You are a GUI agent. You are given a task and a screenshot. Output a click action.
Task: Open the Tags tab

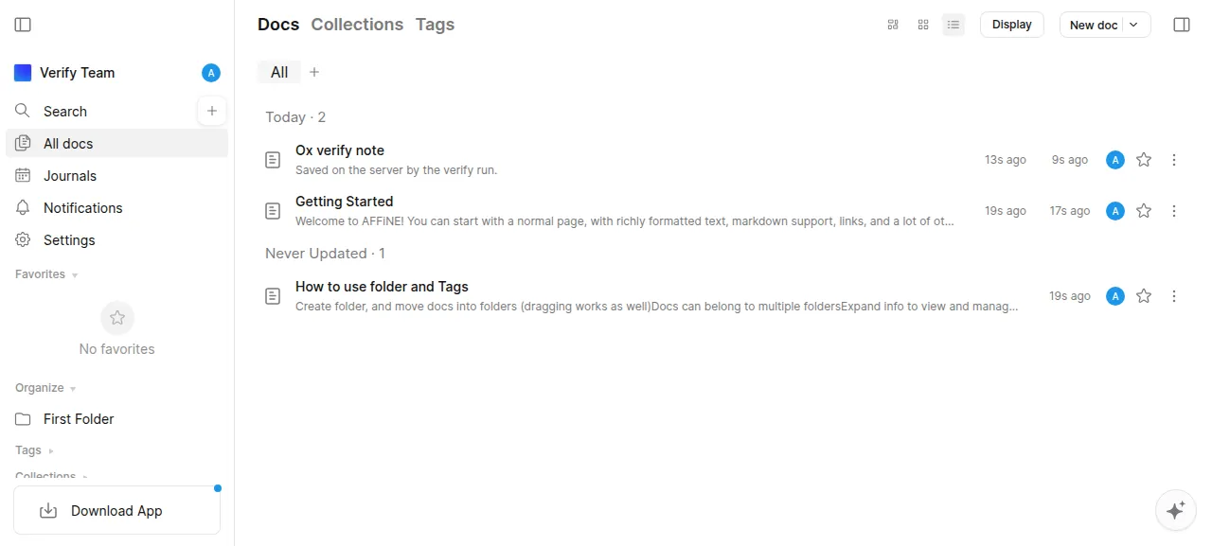point(436,25)
